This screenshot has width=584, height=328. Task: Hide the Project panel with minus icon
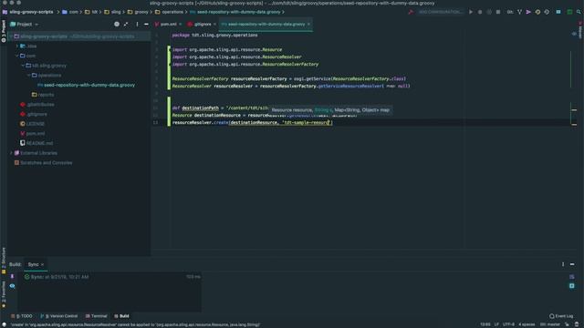click(146, 25)
